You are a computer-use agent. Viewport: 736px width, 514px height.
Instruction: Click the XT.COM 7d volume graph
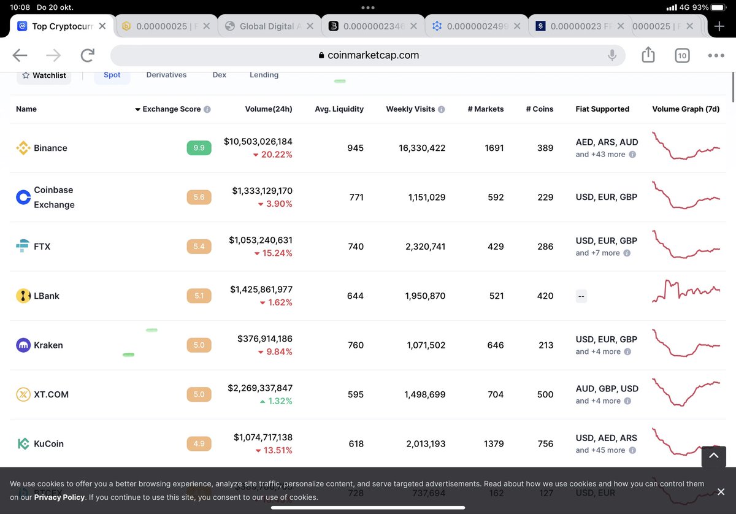click(686, 391)
